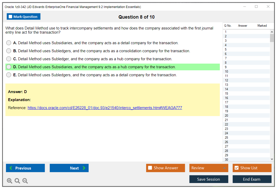
Task: Click the zoom out magnifier icon
Action: pos(25,181)
